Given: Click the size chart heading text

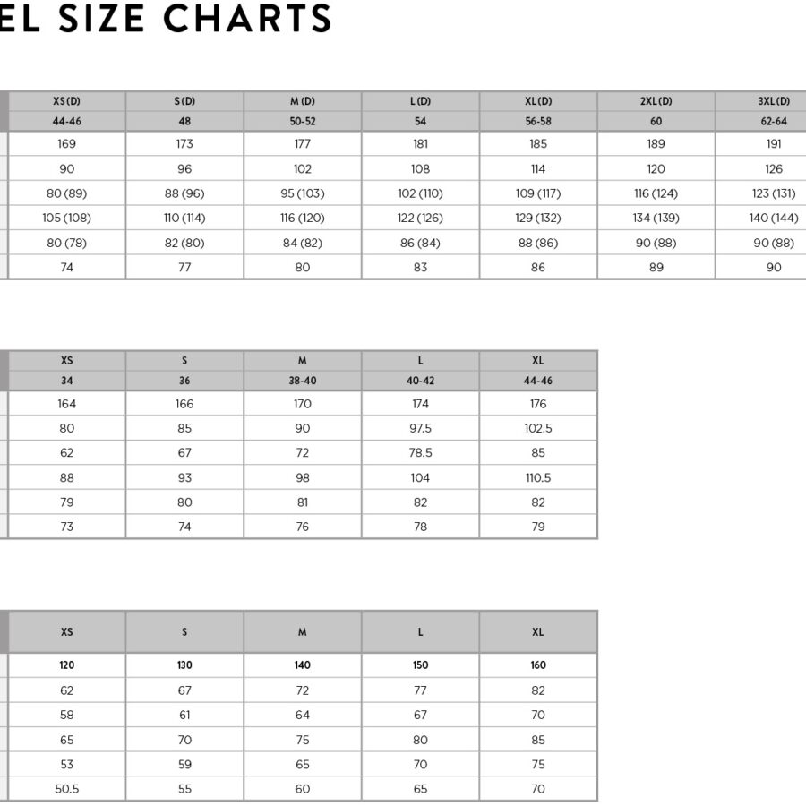Looking at the screenshot, I should click(166, 19).
